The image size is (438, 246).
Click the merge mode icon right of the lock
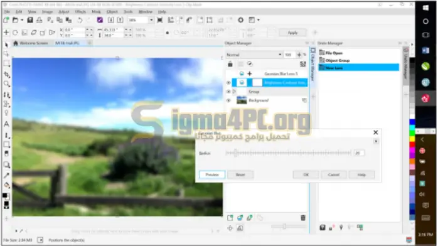pos(250,64)
